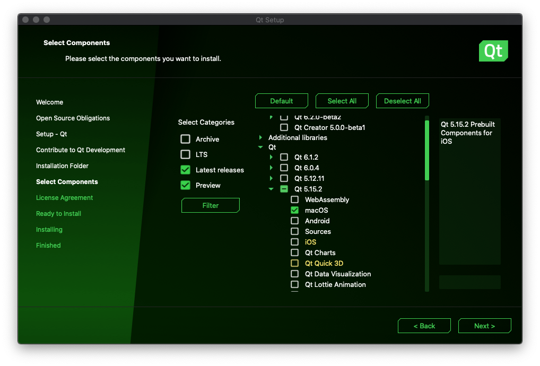Click the Qt logo icon
Screen dimensions: 540x366
(x=493, y=51)
